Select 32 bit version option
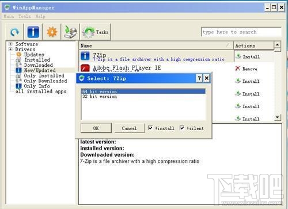288x209 pixels. point(143,97)
